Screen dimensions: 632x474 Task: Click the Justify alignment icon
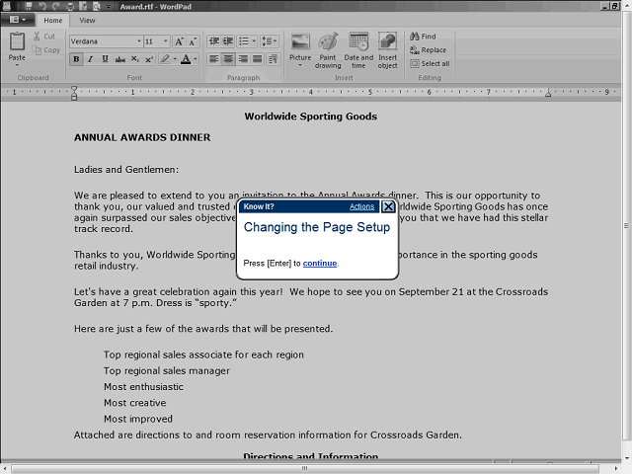(257, 59)
